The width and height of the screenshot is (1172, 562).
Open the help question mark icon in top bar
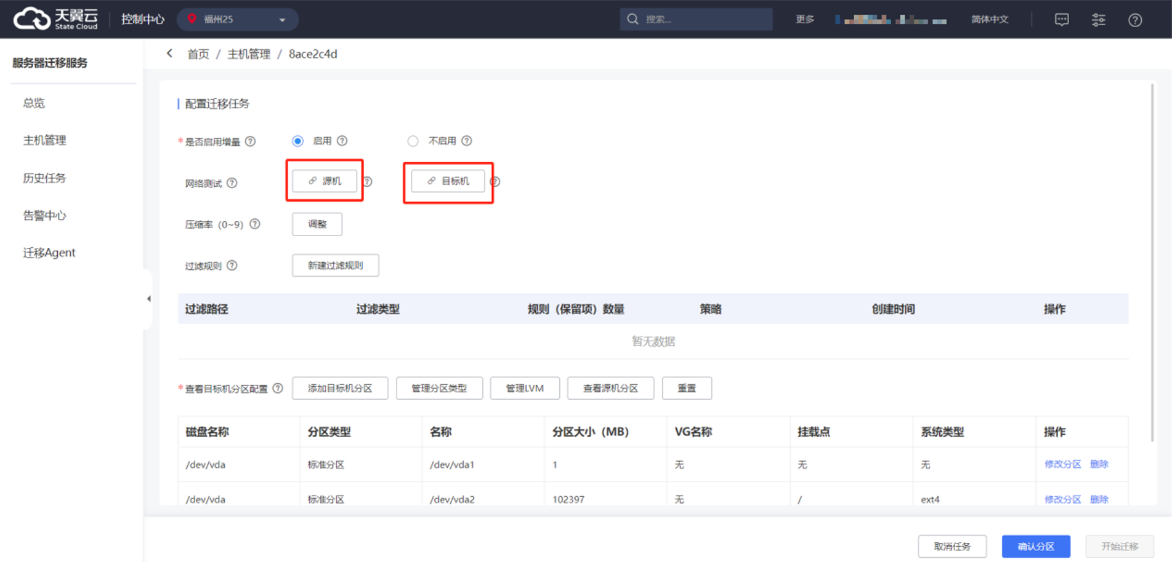pos(1135,20)
